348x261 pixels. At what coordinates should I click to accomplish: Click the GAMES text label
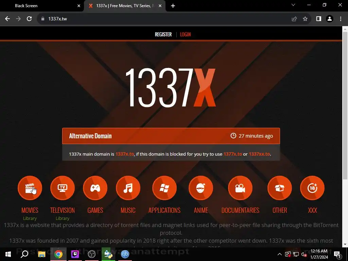pyautogui.click(x=95, y=210)
